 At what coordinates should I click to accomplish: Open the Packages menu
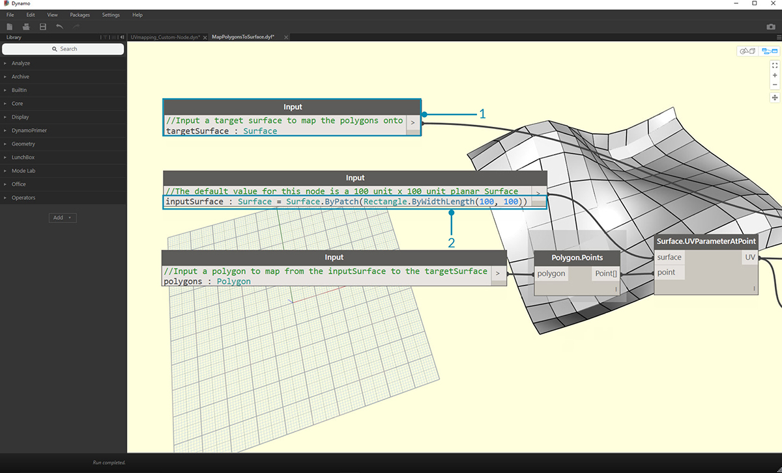coord(80,14)
